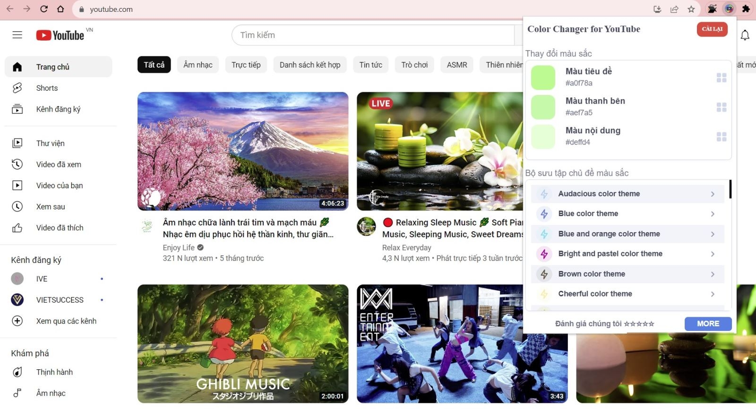This screenshot has height=409, width=756.
Task: Open Kênh đăng ký subscriptions page
Action: [59, 109]
